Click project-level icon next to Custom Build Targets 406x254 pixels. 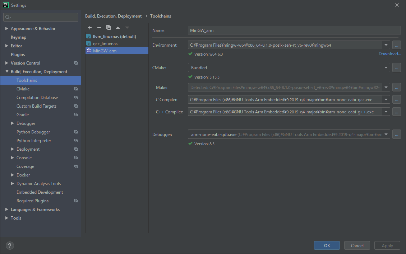pyautogui.click(x=76, y=106)
